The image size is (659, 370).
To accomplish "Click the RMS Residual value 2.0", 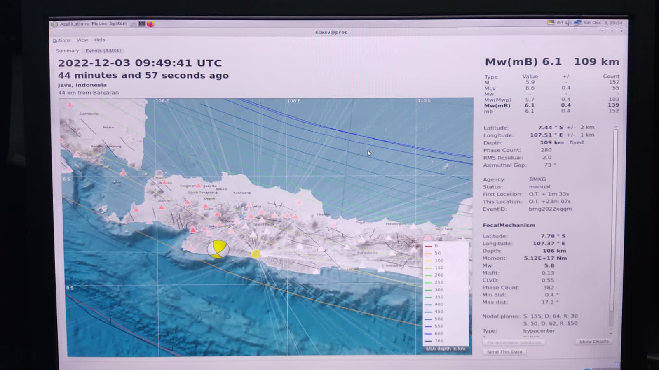I will click(x=547, y=158).
